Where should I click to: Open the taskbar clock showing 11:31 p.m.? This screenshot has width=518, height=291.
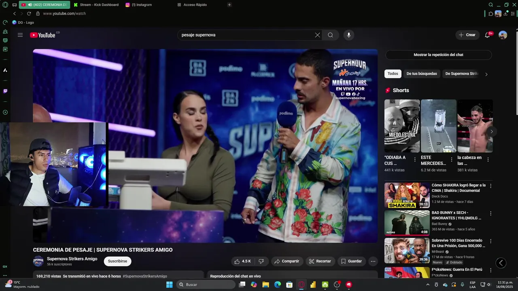[x=505, y=285]
